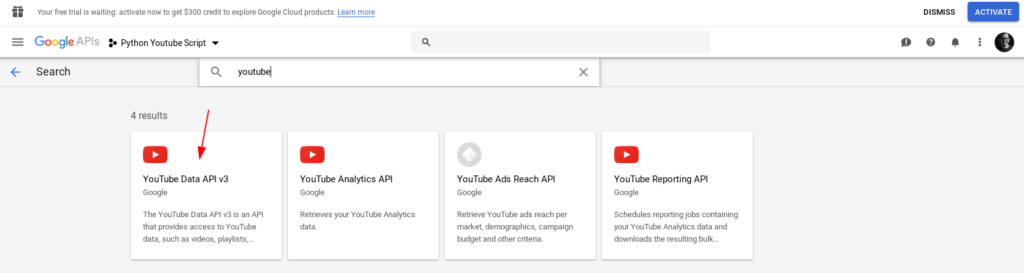
Task: Click 'Google' under YouTube Analytics API
Action: tap(312, 193)
